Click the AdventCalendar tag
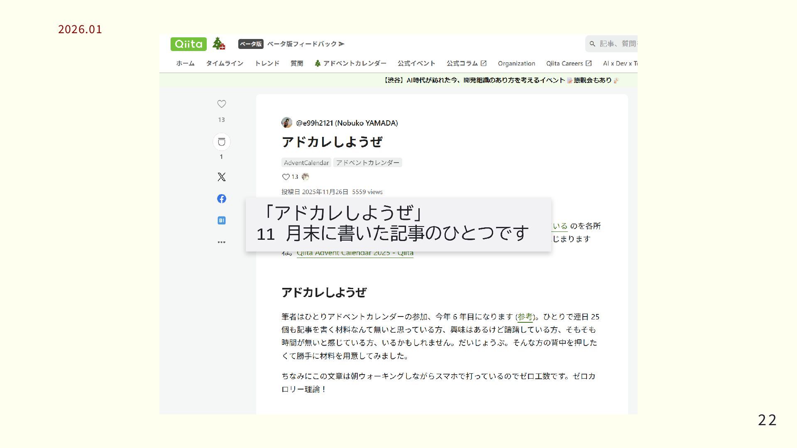 (306, 163)
